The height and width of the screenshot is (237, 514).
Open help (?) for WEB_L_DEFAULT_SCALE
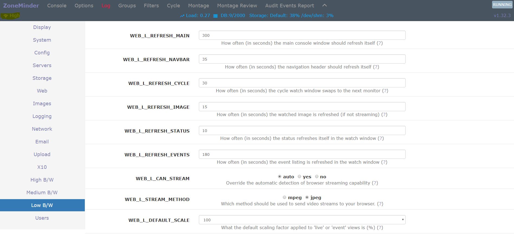380,228
